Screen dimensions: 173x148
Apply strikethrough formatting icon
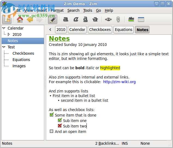coord(95,19)
